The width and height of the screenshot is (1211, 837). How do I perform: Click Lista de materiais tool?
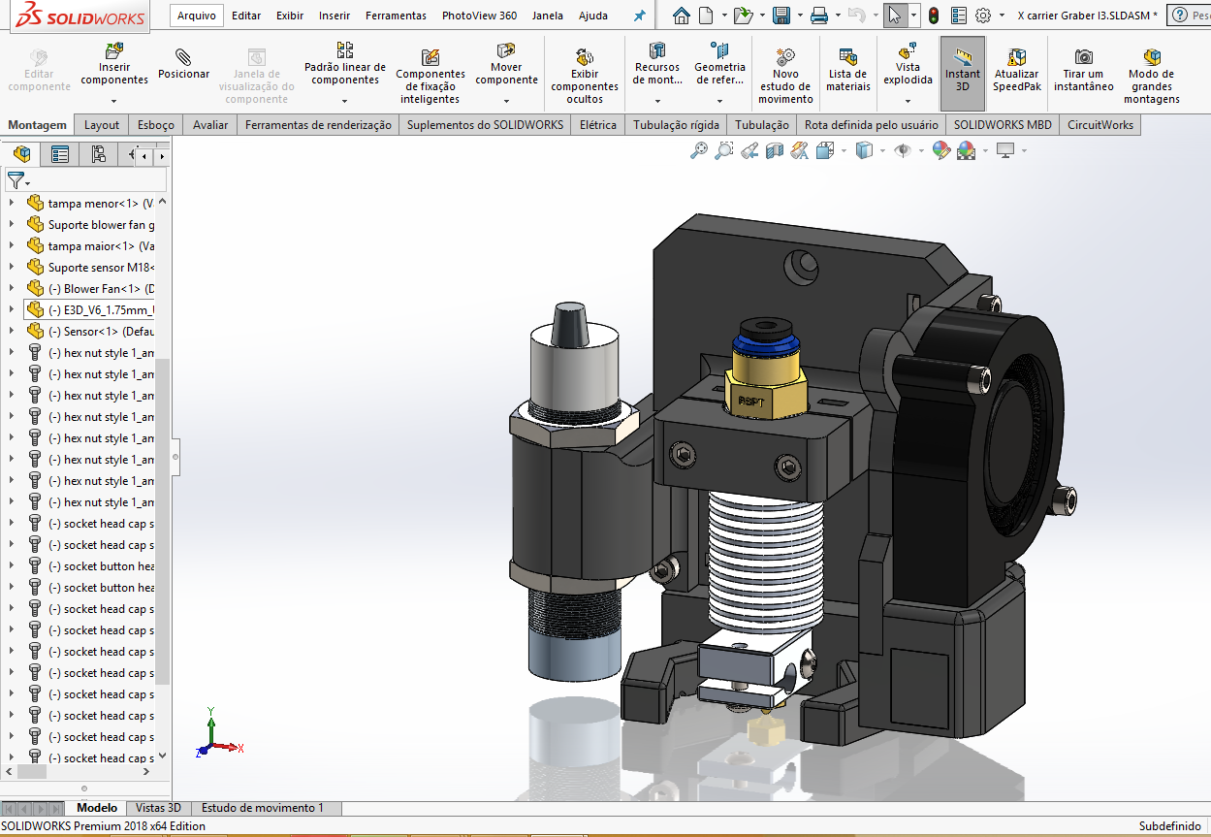[847, 70]
